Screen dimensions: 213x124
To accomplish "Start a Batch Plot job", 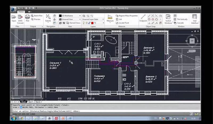I will click(x=37, y=16).
